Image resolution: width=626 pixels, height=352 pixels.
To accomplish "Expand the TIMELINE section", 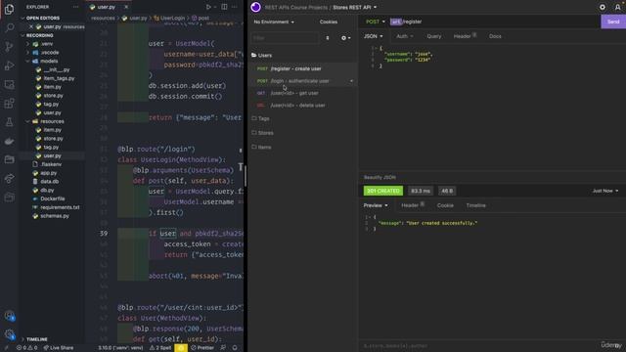I will [37, 339].
